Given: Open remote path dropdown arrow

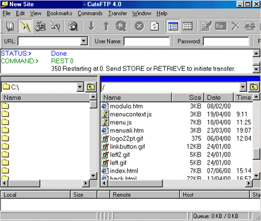Looking at the screenshot, I should point(243,87).
